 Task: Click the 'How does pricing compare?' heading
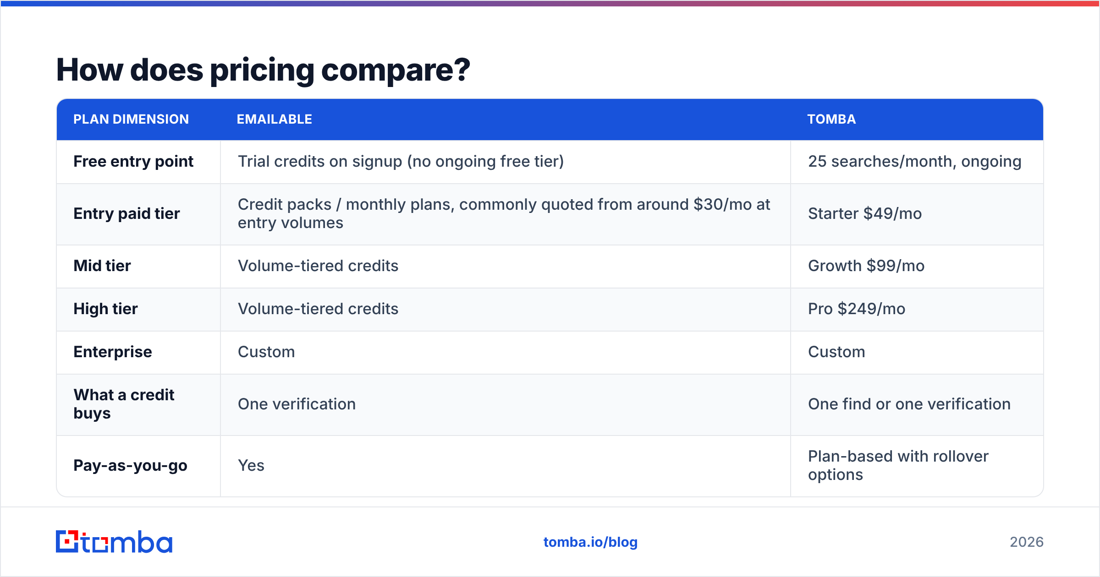[263, 70]
